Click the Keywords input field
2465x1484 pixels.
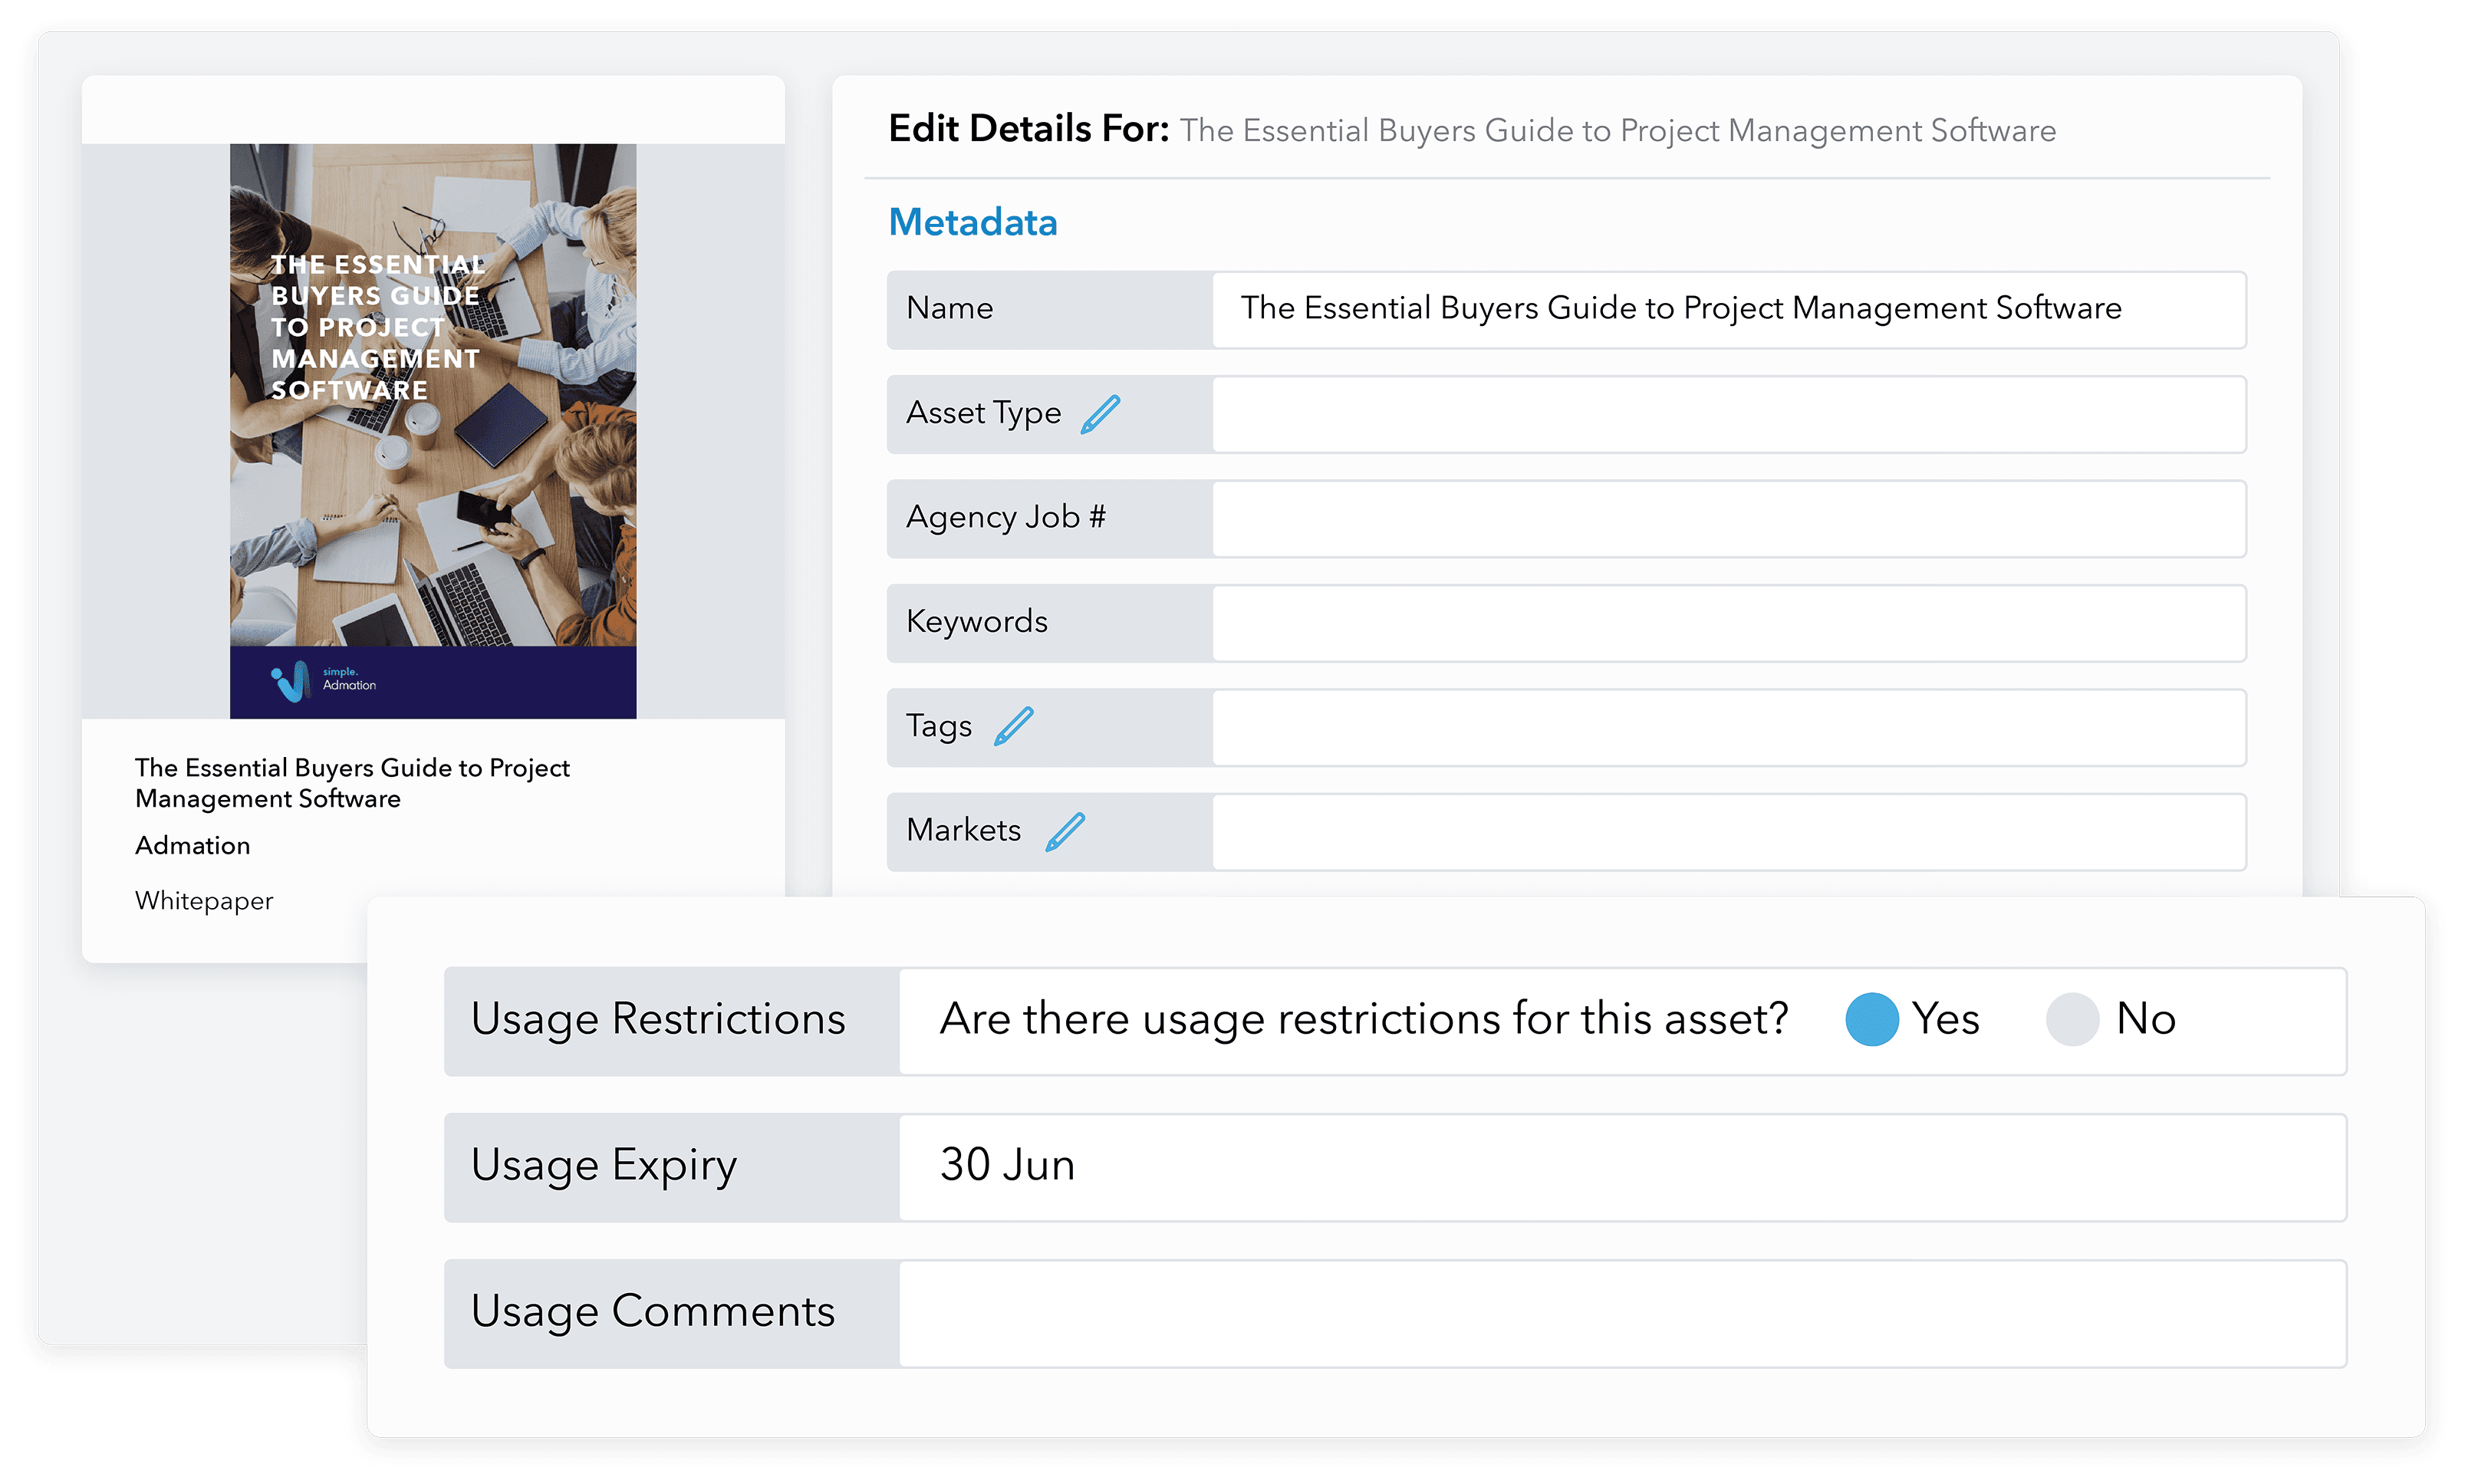pyautogui.click(x=1727, y=623)
